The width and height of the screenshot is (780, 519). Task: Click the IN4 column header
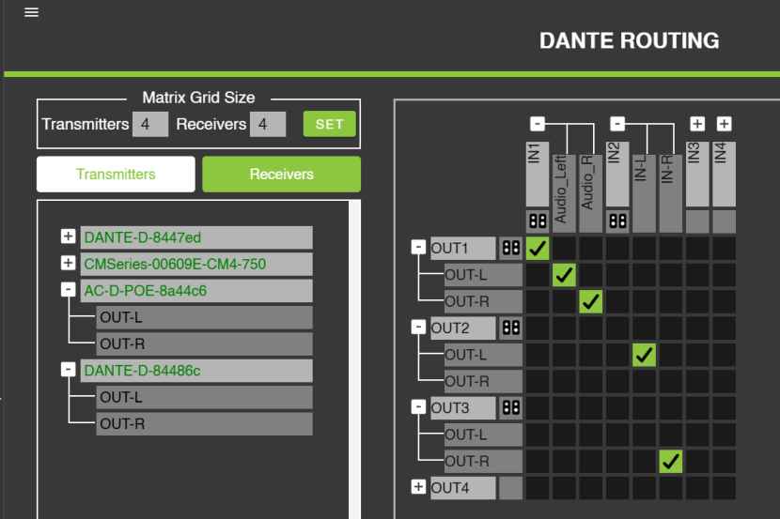click(x=724, y=174)
